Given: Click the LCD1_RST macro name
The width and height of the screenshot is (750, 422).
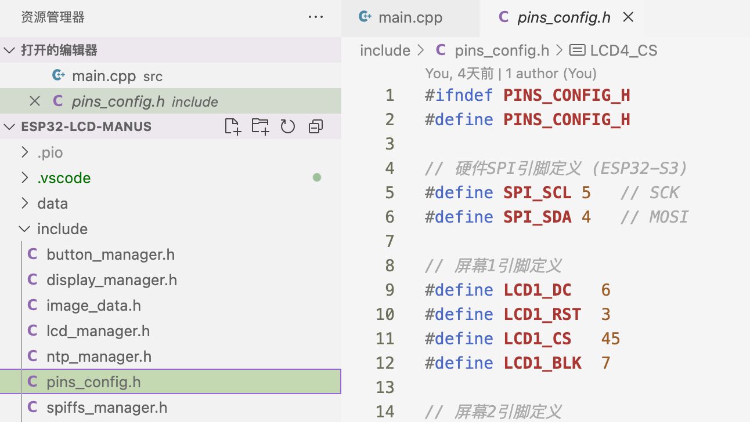Looking at the screenshot, I should (542, 314).
